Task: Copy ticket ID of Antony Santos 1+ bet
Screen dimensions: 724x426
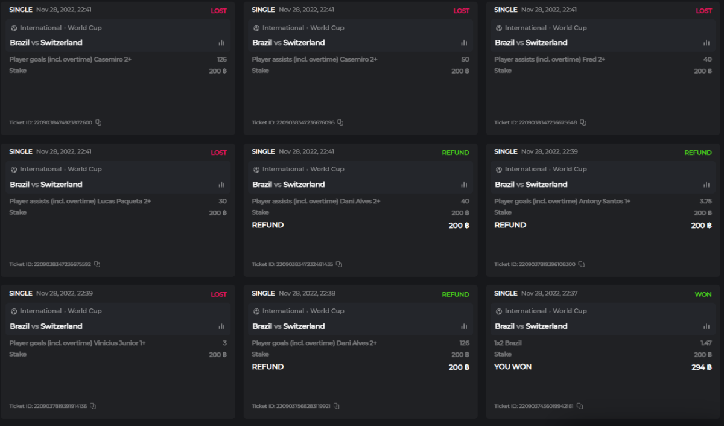Action: pyautogui.click(x=582, y=264)
